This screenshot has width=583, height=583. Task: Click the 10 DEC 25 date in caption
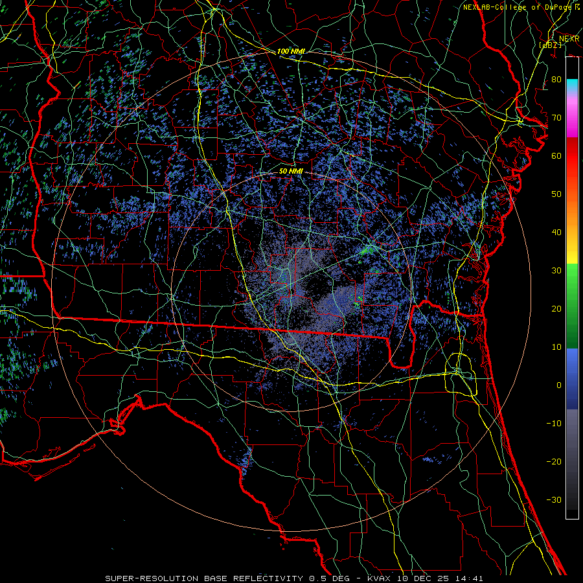click(x=422, y=578)
